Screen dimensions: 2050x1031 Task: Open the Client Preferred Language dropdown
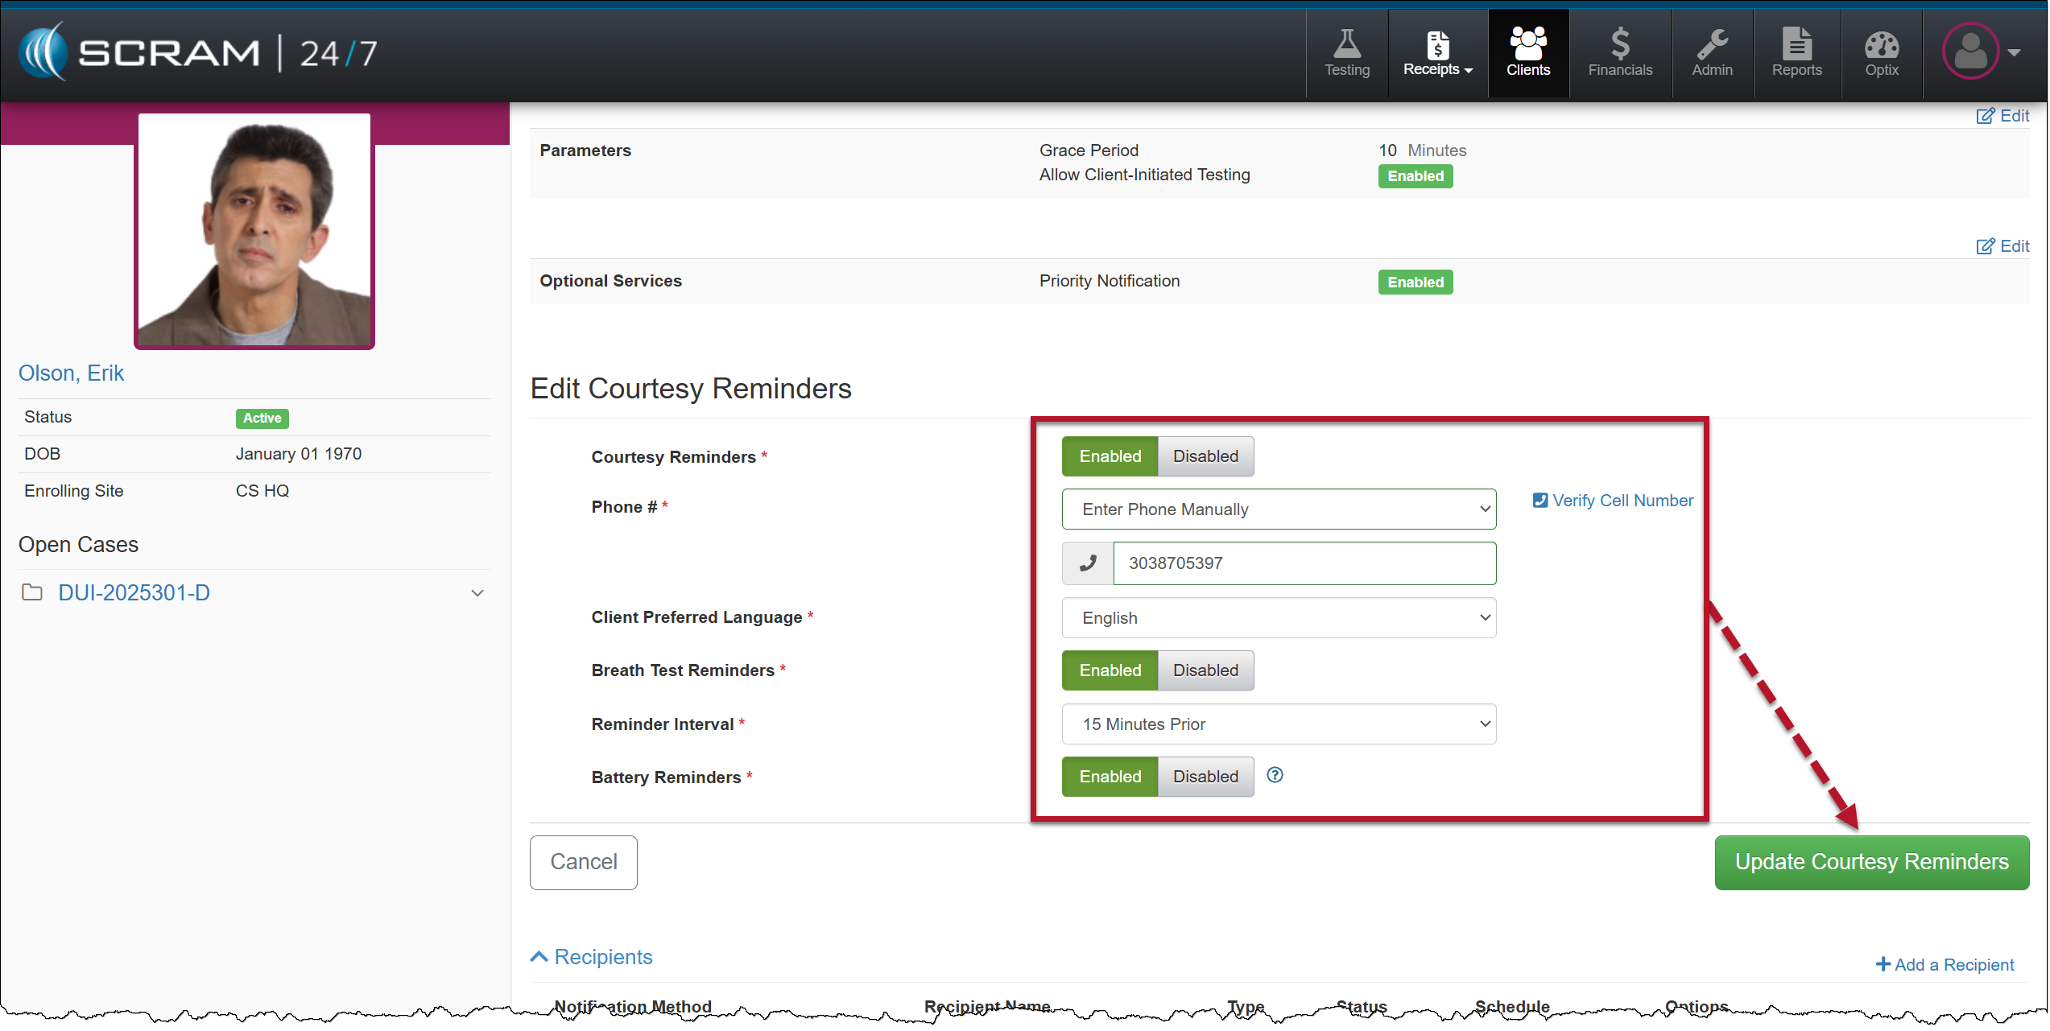(1278, 618)
